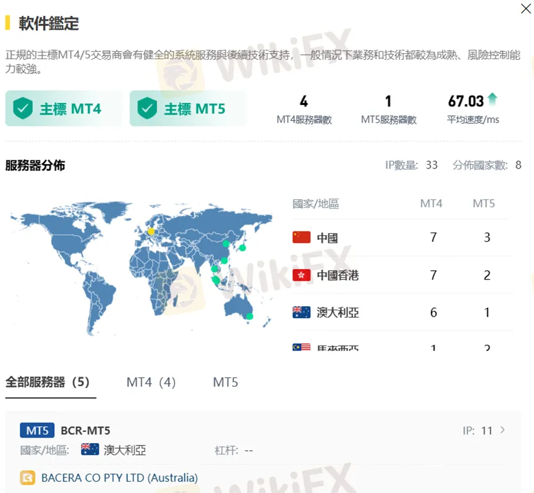Click the Australia flag in BCR-MT5 row
Screen dimensions: 534x493
90,449
